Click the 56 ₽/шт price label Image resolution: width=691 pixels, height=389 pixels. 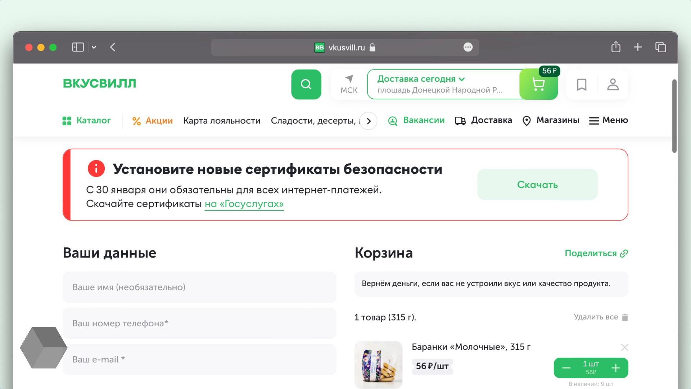[432, 366]
